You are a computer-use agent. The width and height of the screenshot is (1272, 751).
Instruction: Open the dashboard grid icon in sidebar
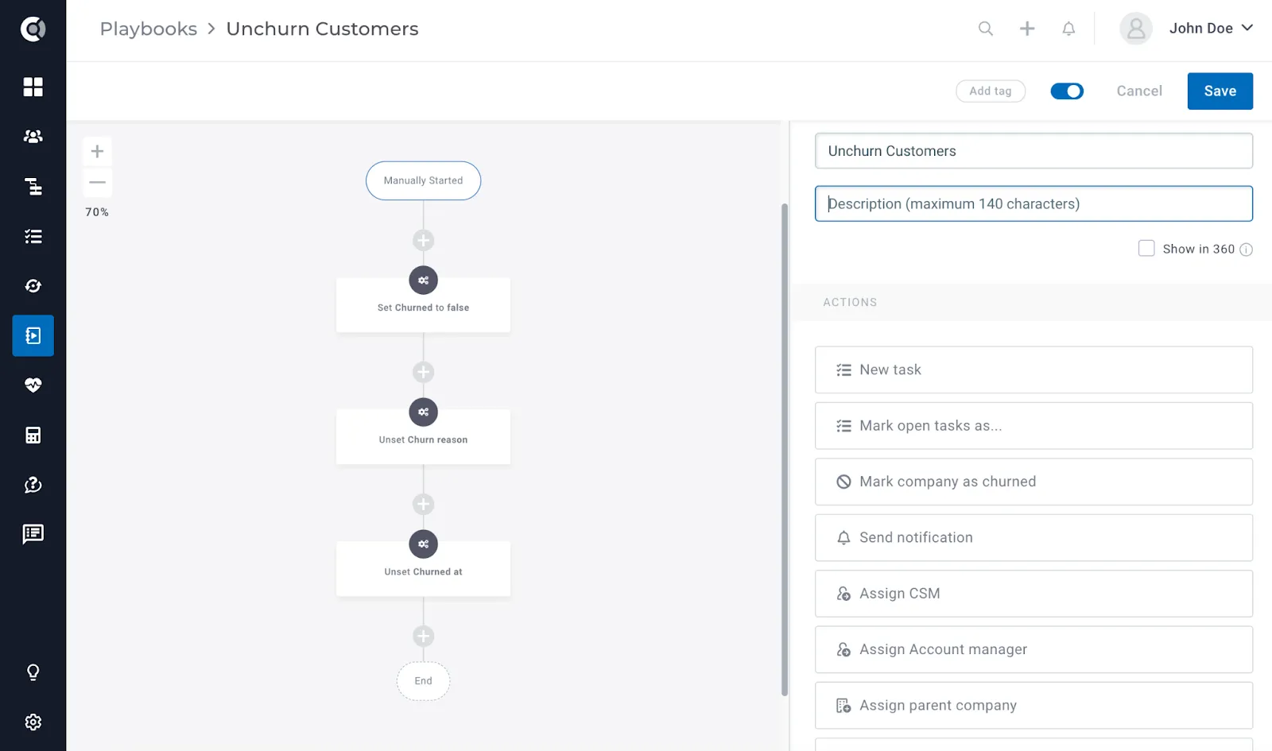click(x=33, y=87)
